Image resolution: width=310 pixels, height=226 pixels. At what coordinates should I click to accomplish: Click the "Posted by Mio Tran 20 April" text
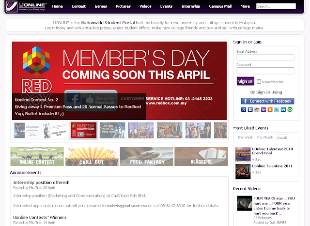34,188
